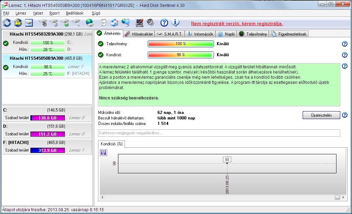Switch to the Hőmérséklet tab
This screenshot has height=214, width=352.
139,34
